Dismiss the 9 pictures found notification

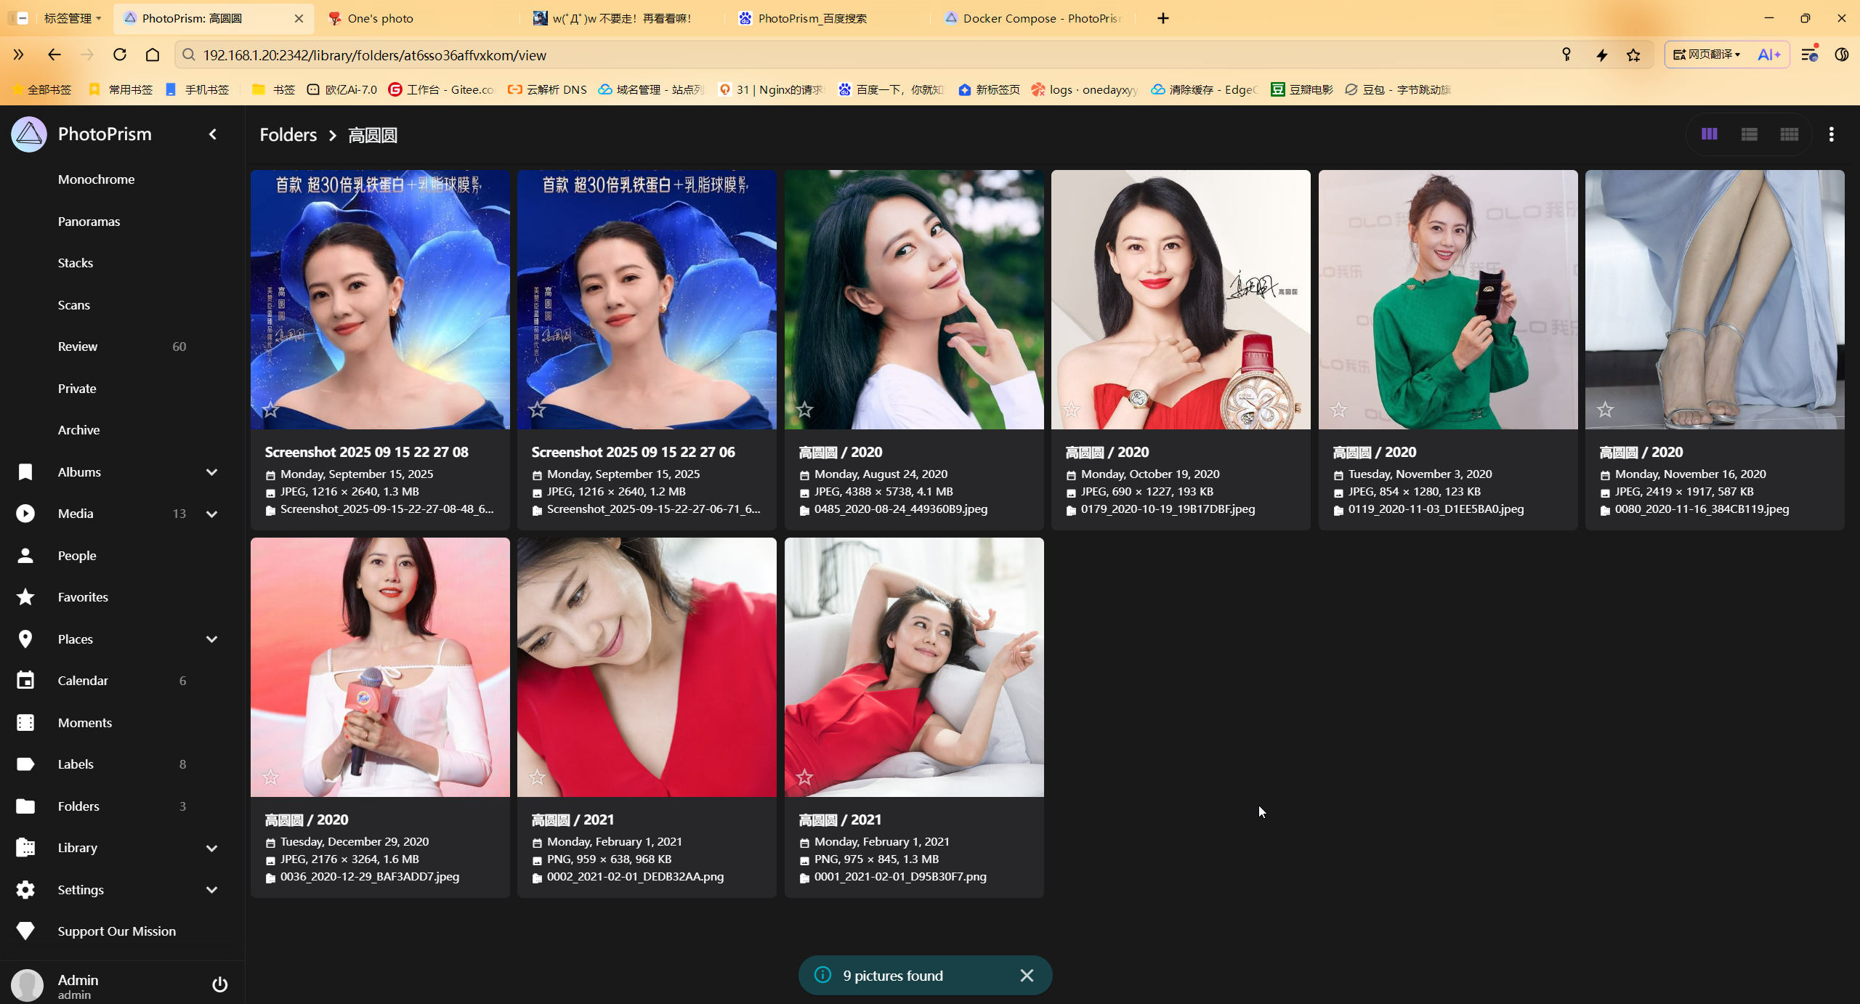pyautogui.click(x=1026, y=976)
